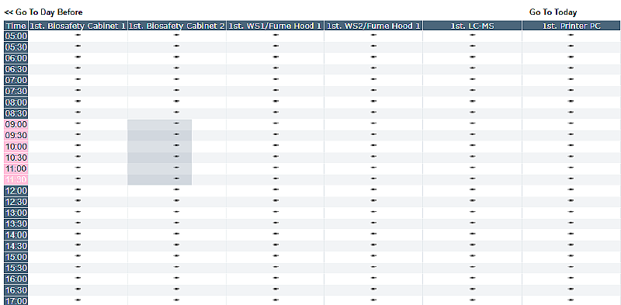This screenshot has width=621, height=305.
Task: Book Biosafety Cabinet 1 at 09:00
Action: pyautogui.click(x=78, y=123)
